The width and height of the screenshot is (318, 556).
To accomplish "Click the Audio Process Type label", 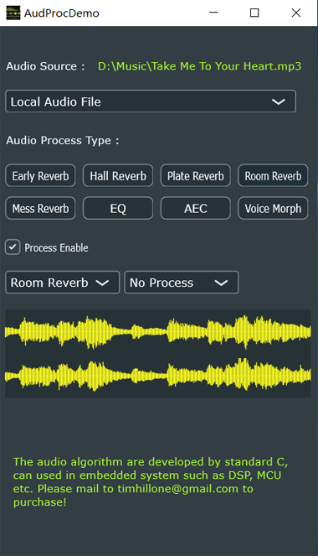I will tap(63, 140).
